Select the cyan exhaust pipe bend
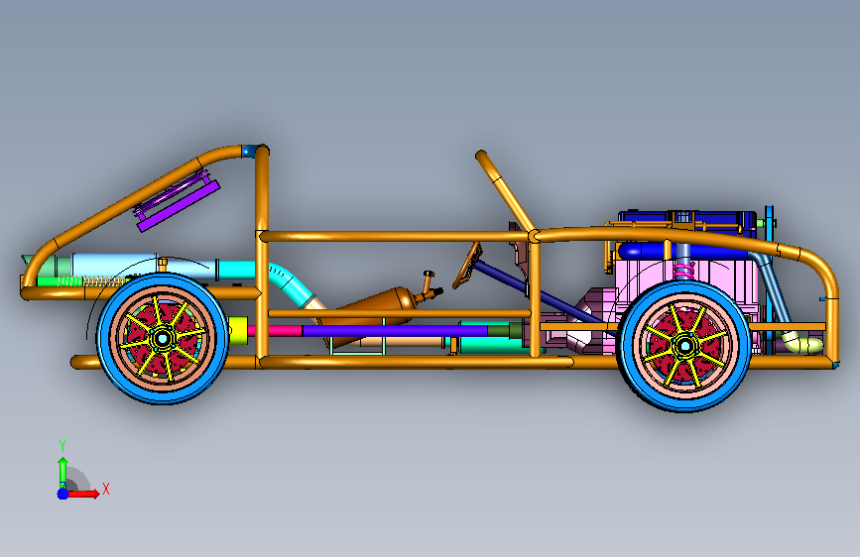 (x=291, y=281)
